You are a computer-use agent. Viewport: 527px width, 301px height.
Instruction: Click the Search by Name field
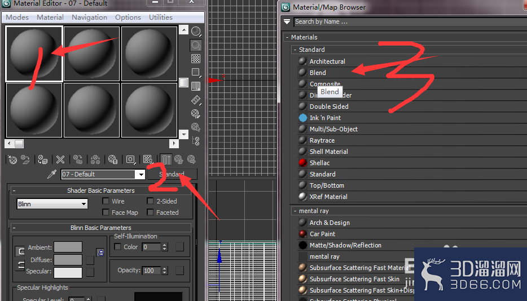(410, 21)
